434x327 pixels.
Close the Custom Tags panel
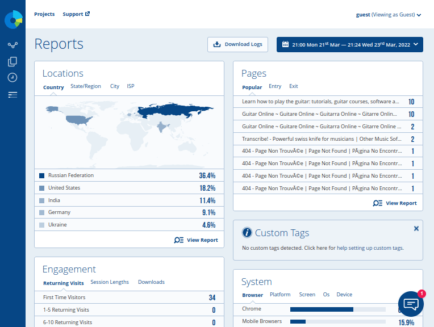click(x=416, y=228)
